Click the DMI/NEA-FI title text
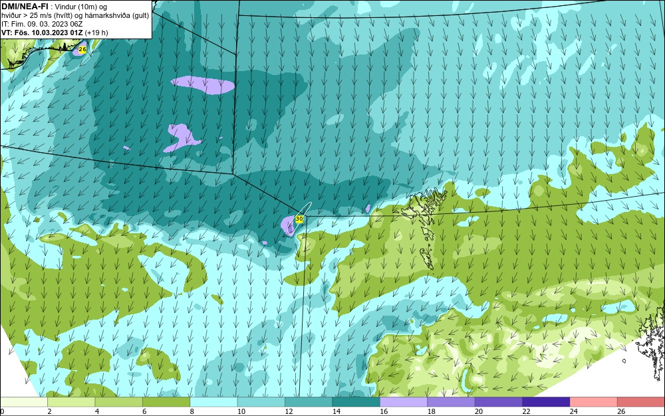 click(x=25, y=7)
